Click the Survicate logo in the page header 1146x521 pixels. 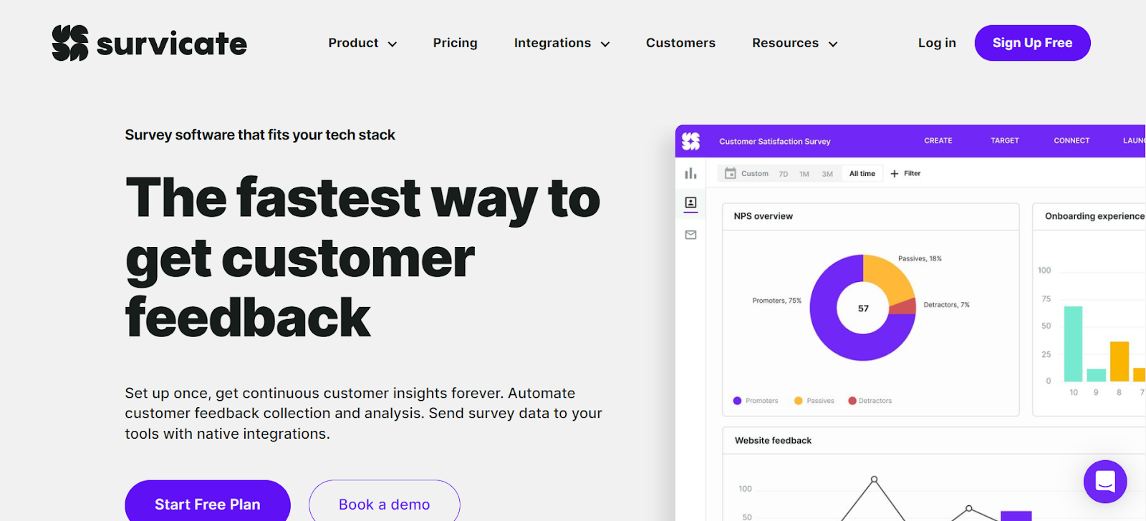coord(148,44)
